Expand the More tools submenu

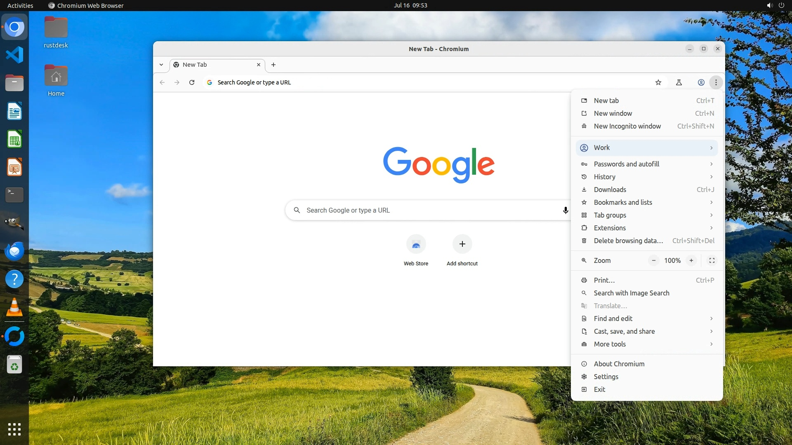(646, 344)
